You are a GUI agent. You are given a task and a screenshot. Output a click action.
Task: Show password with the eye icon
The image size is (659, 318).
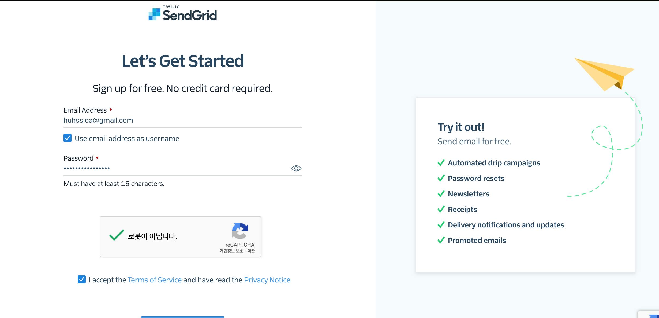pyautogui.click(x=296, y=168)
